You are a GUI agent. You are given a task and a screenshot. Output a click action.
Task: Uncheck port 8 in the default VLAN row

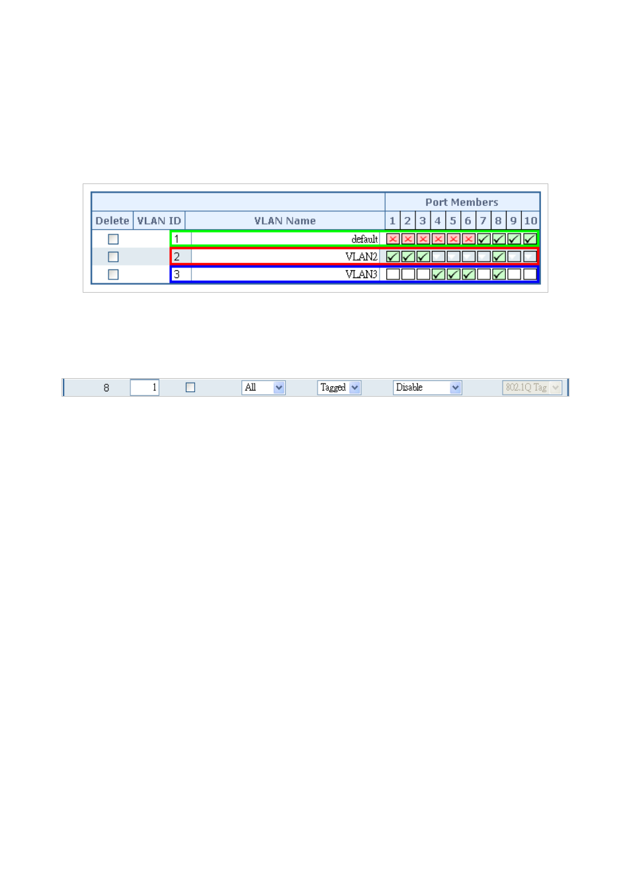coord(499,239)
